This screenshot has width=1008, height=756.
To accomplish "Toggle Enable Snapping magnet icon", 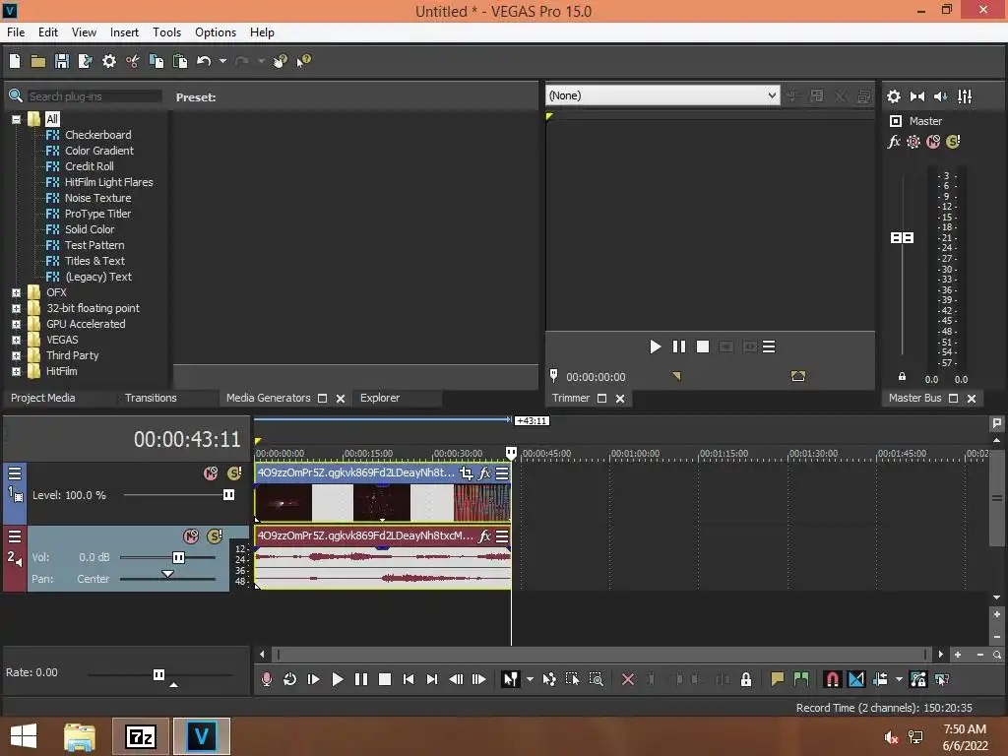I will (x=832, y=679).
